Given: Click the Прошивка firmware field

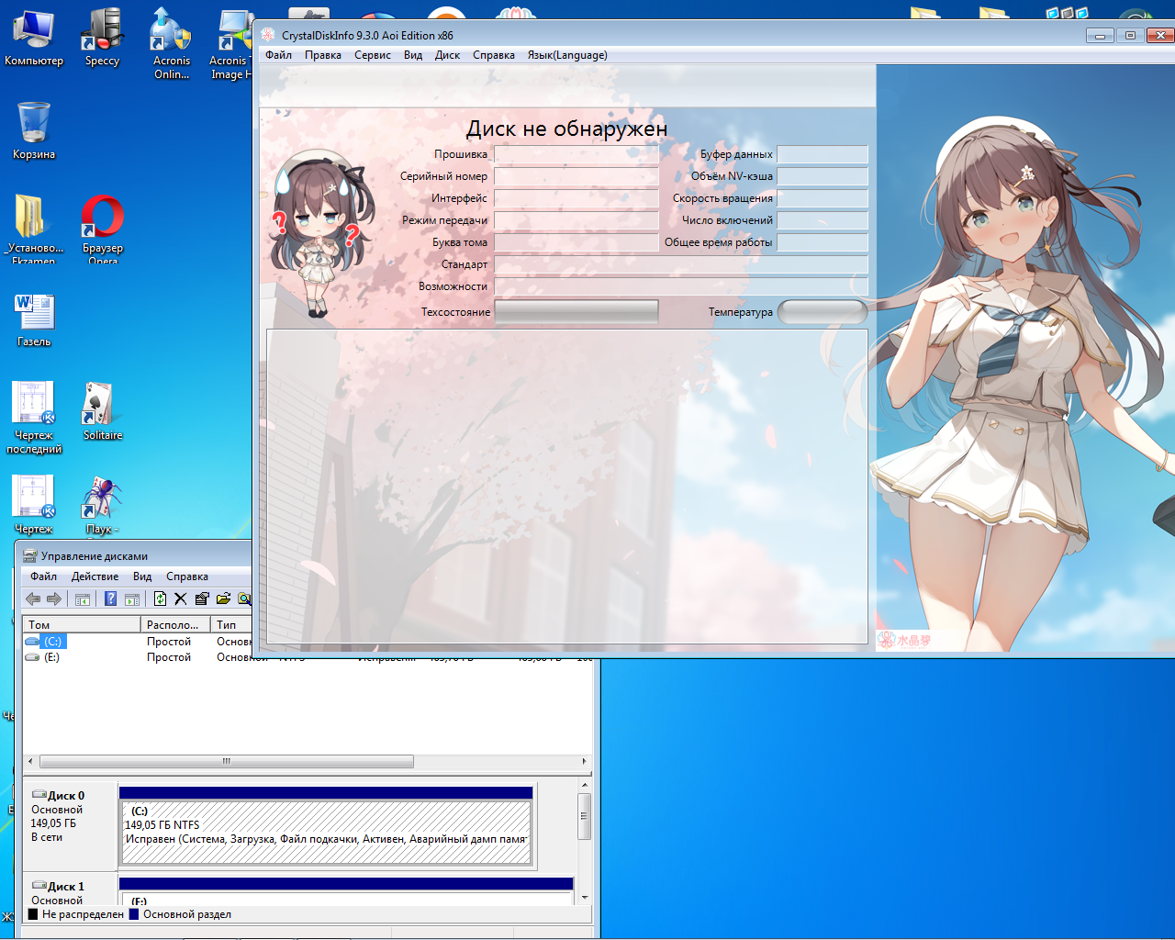Looking at the screenshot, I should point(576,154).
